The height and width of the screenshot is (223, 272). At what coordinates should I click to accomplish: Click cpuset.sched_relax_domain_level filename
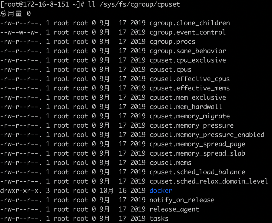(209, 181)
